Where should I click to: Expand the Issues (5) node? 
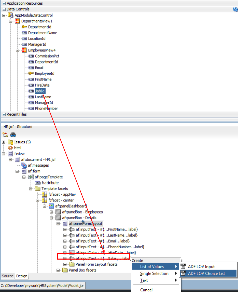coord(3,142)
